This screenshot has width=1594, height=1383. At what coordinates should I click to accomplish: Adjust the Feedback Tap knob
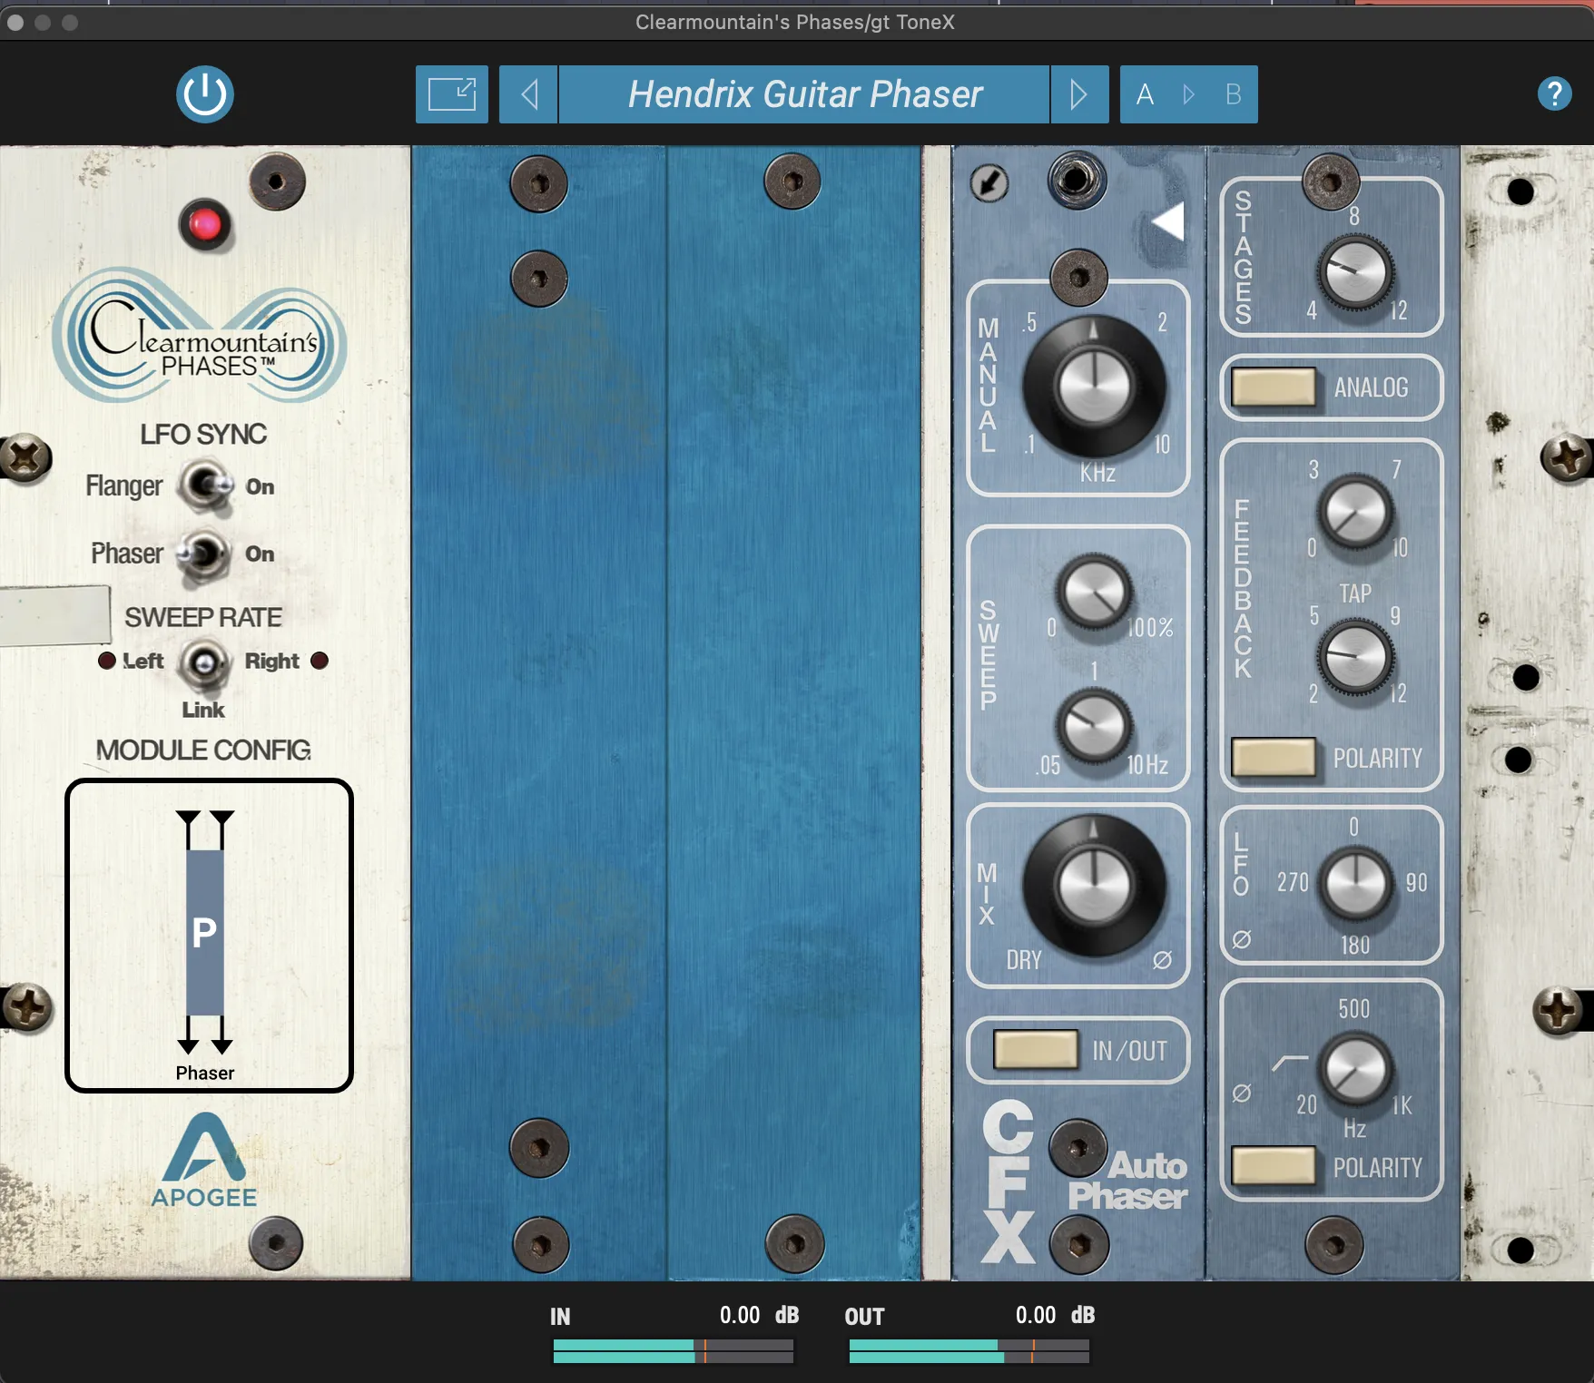pos(1356,656)
